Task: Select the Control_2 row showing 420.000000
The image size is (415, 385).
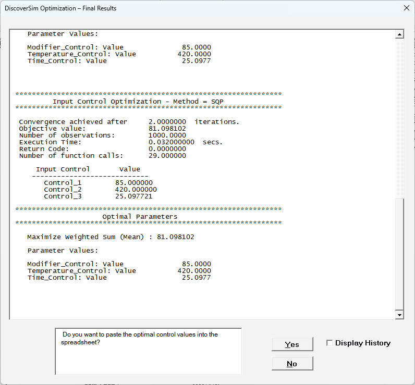Action: (100, 190)
